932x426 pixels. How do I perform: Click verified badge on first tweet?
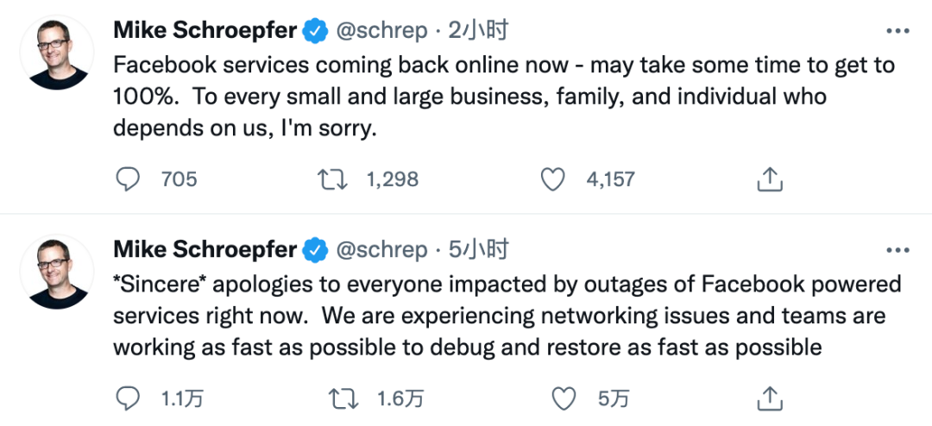[x=315, y=32]
